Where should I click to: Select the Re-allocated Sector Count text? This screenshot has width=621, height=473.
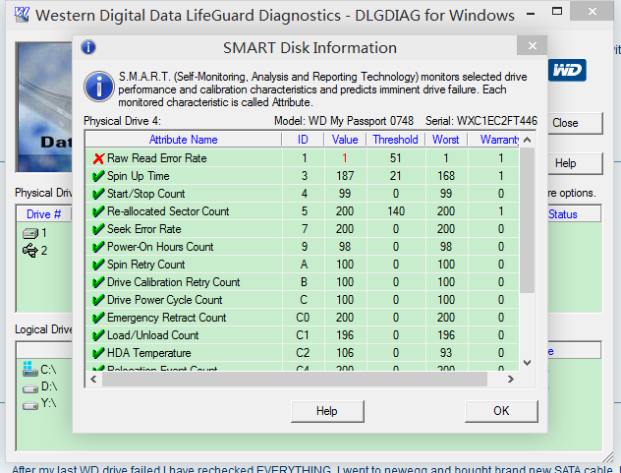[168, 211]
